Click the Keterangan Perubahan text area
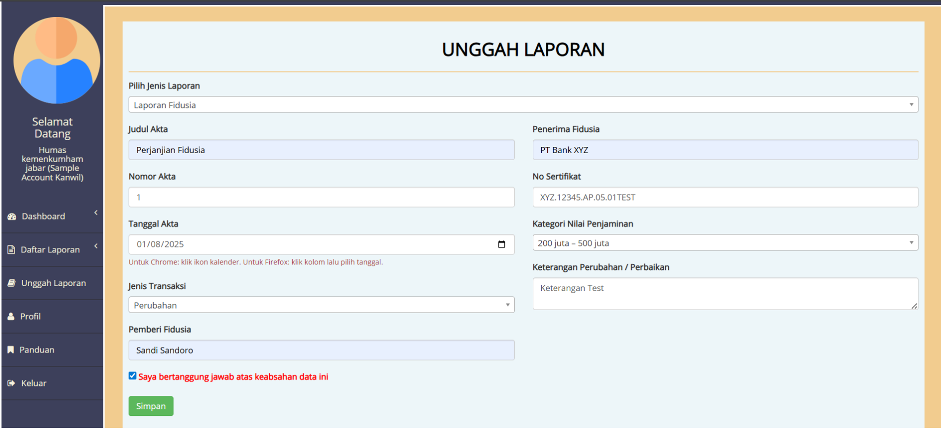This screenshot has width=941, height=431. tap(725, 293)
